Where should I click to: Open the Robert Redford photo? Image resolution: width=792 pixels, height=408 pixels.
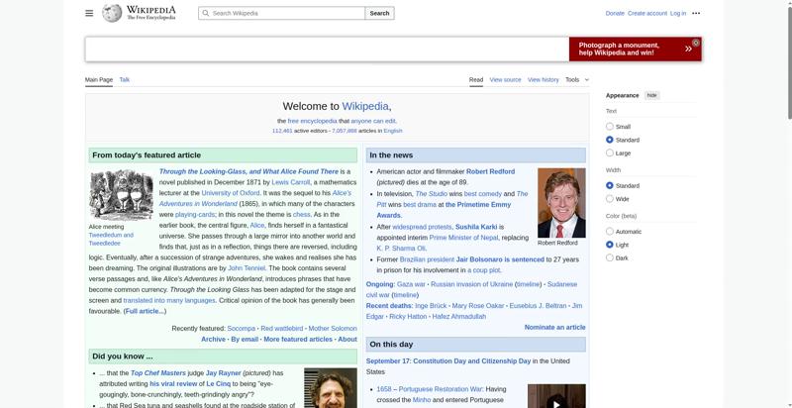point(561,203)
